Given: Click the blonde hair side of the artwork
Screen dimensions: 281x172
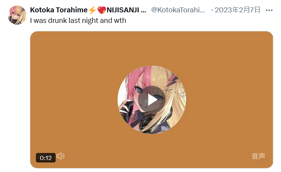Looking at the screenshot, I should pos(172,107).
